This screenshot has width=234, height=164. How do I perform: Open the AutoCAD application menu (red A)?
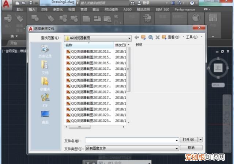pyautogui.click(x=7, y=5)
